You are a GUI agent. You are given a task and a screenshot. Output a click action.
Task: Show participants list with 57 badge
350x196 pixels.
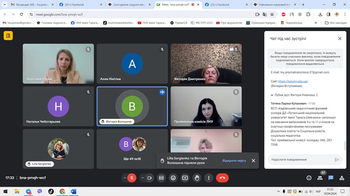[320, 177]
